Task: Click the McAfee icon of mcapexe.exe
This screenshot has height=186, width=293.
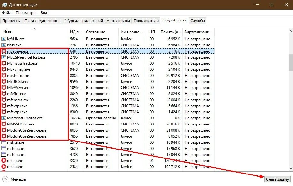Action: point(4,51)
